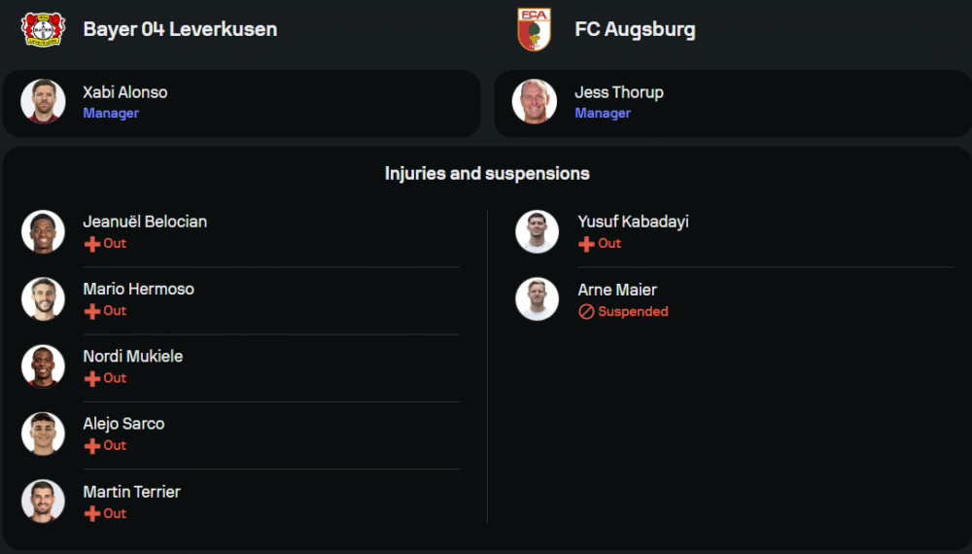Open Jess Thorup's manager photo
Viewport: 972px width, 554px height.
535,102
